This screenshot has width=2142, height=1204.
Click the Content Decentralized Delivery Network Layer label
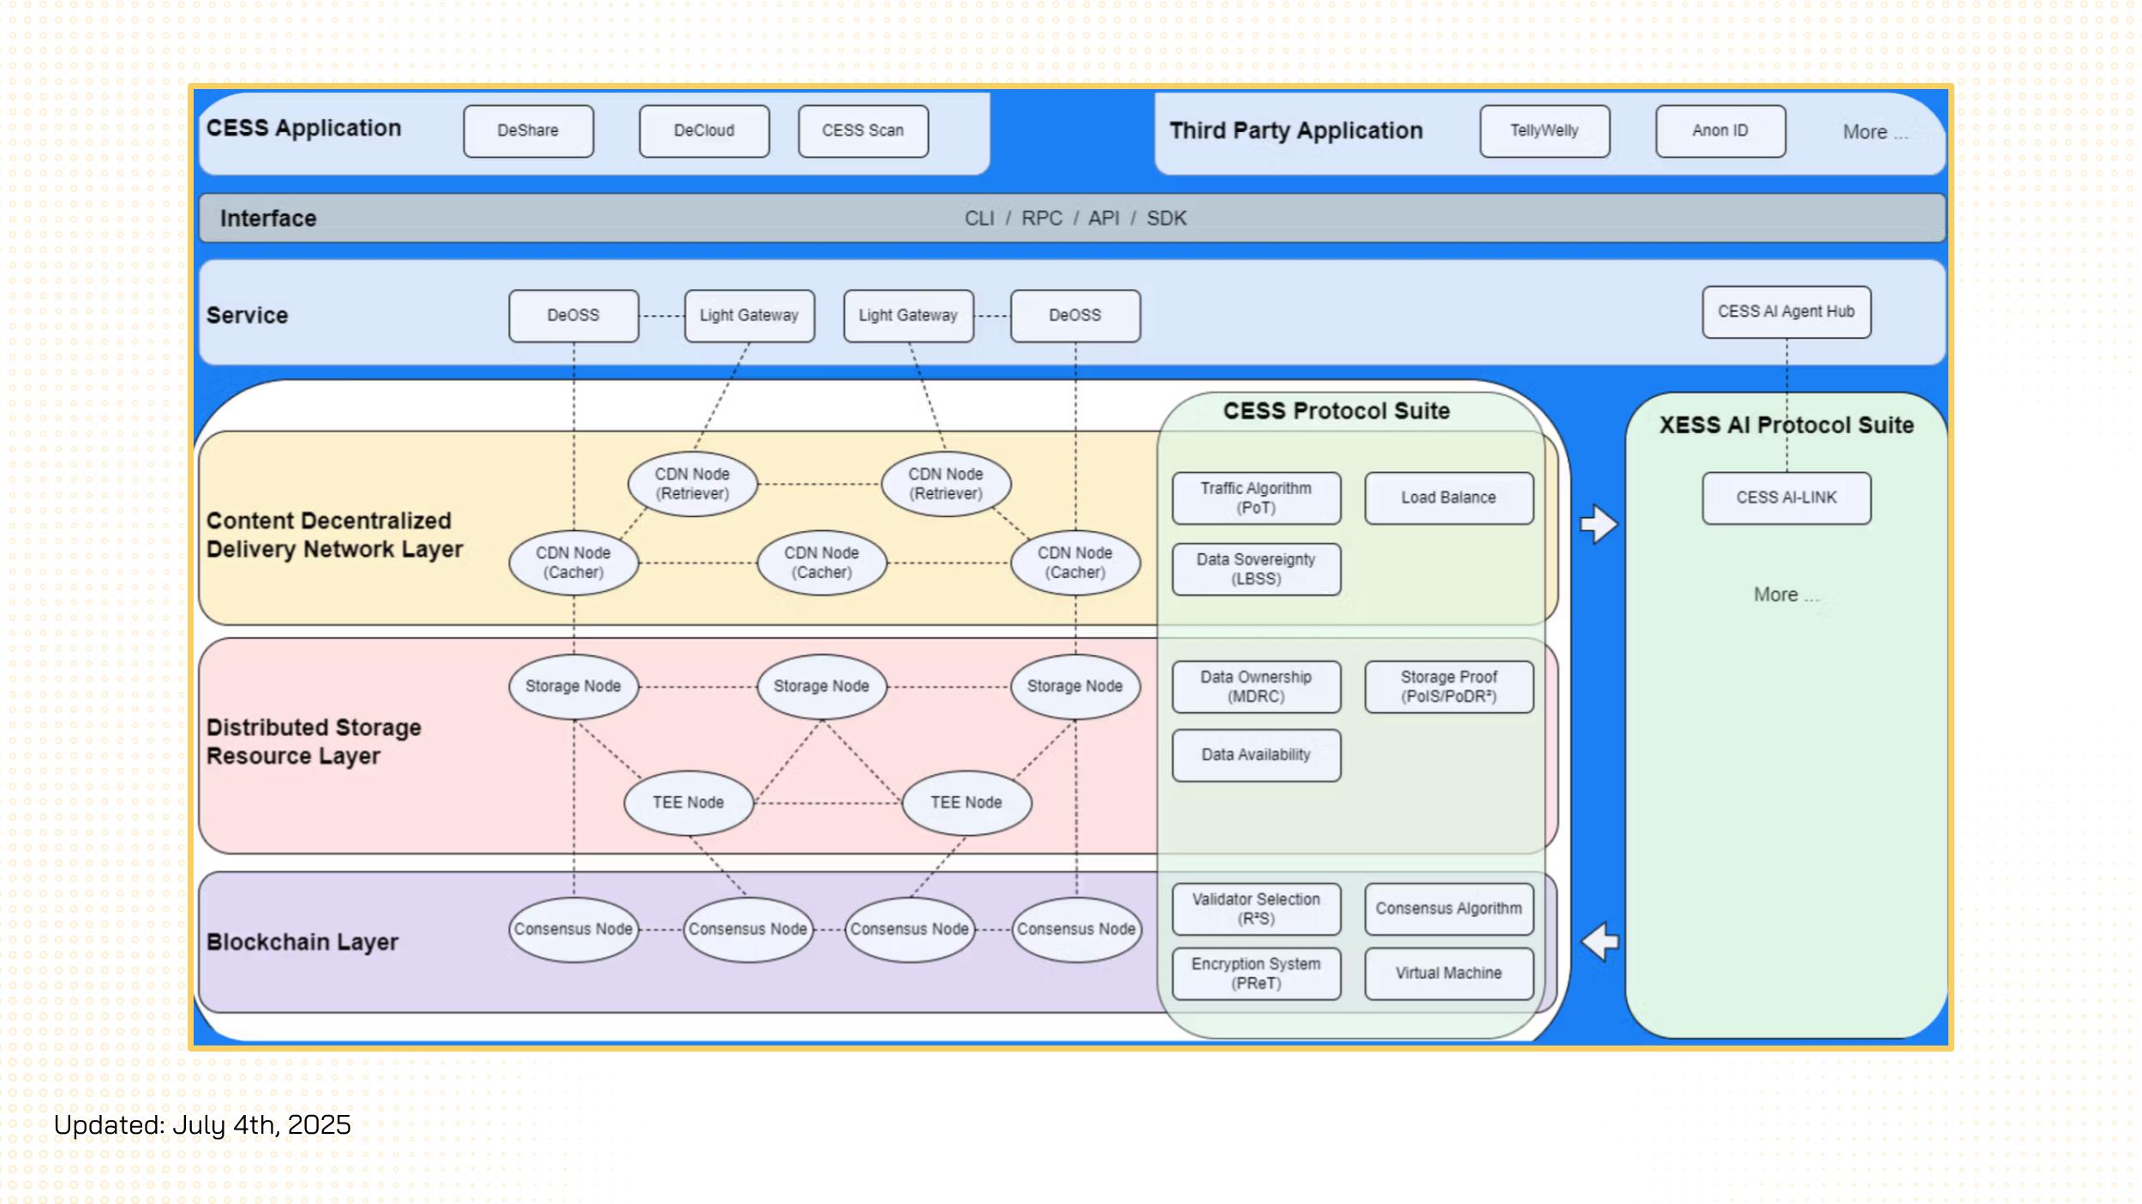coord(334,535)
